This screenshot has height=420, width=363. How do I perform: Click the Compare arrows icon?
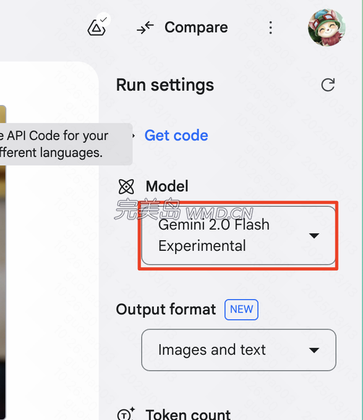tap(145, 28)
